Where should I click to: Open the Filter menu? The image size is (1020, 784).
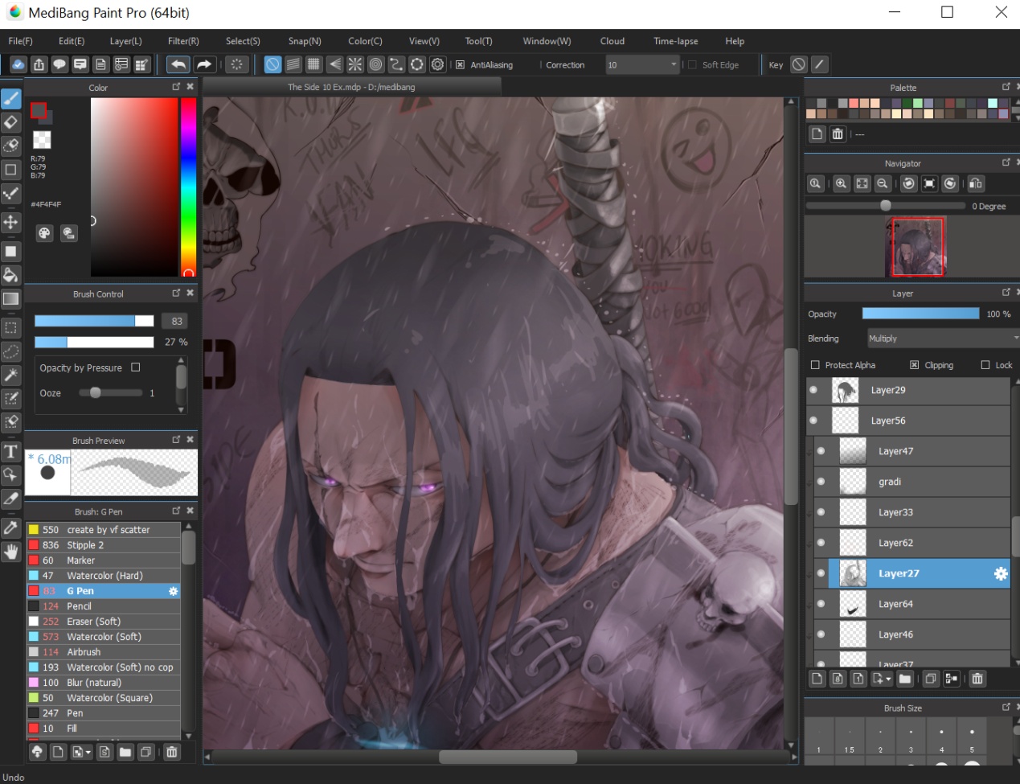[x=183, y=41]
